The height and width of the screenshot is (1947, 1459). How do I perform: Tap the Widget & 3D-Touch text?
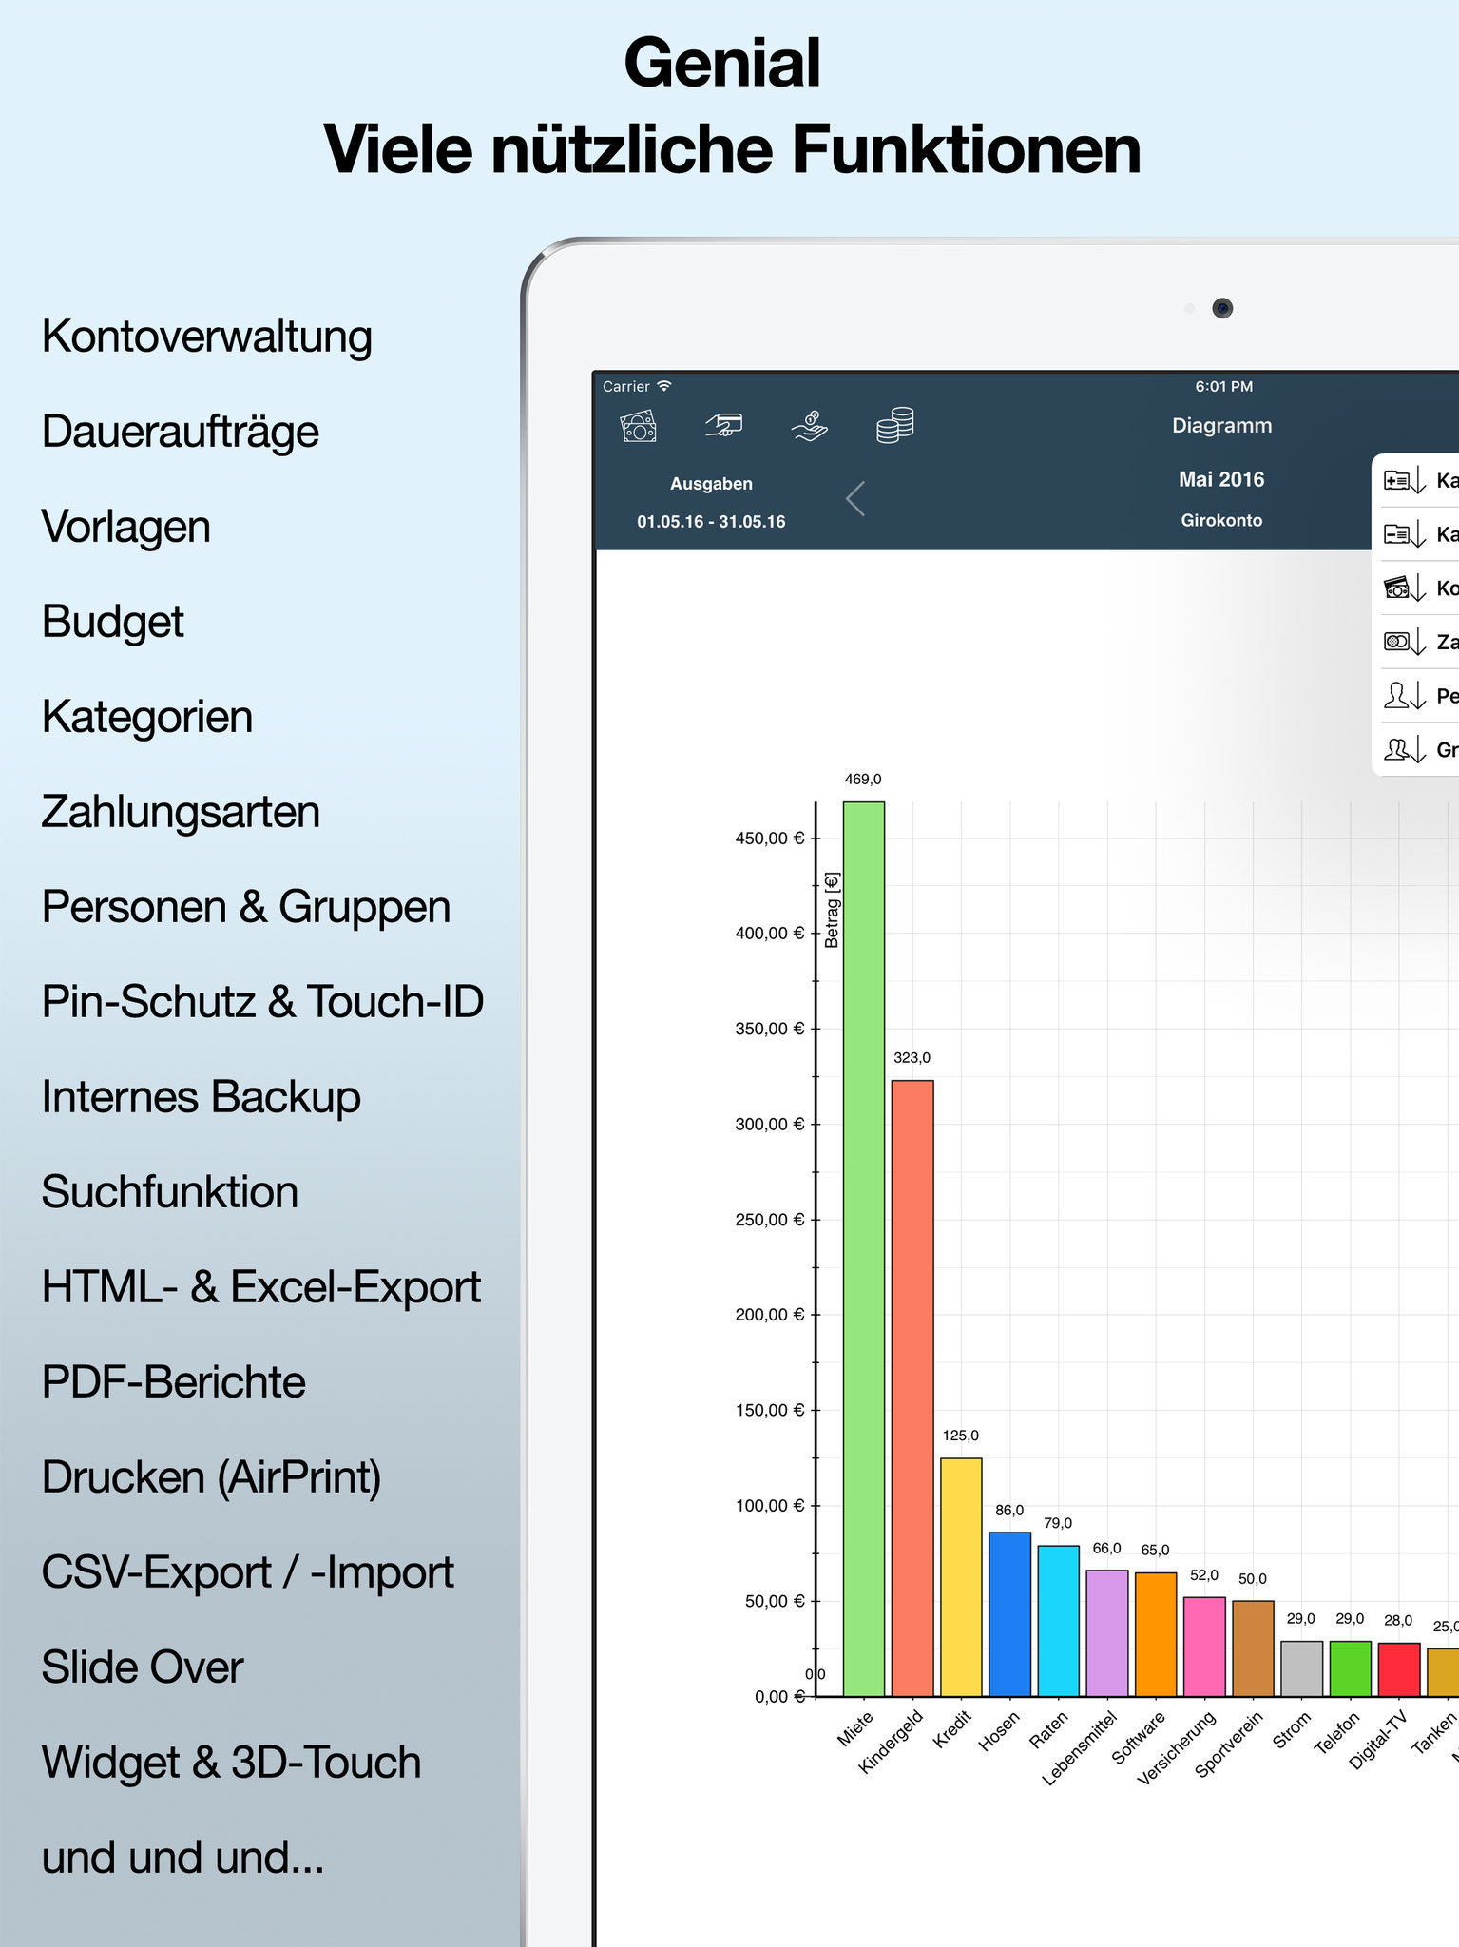click(232, 1764)
